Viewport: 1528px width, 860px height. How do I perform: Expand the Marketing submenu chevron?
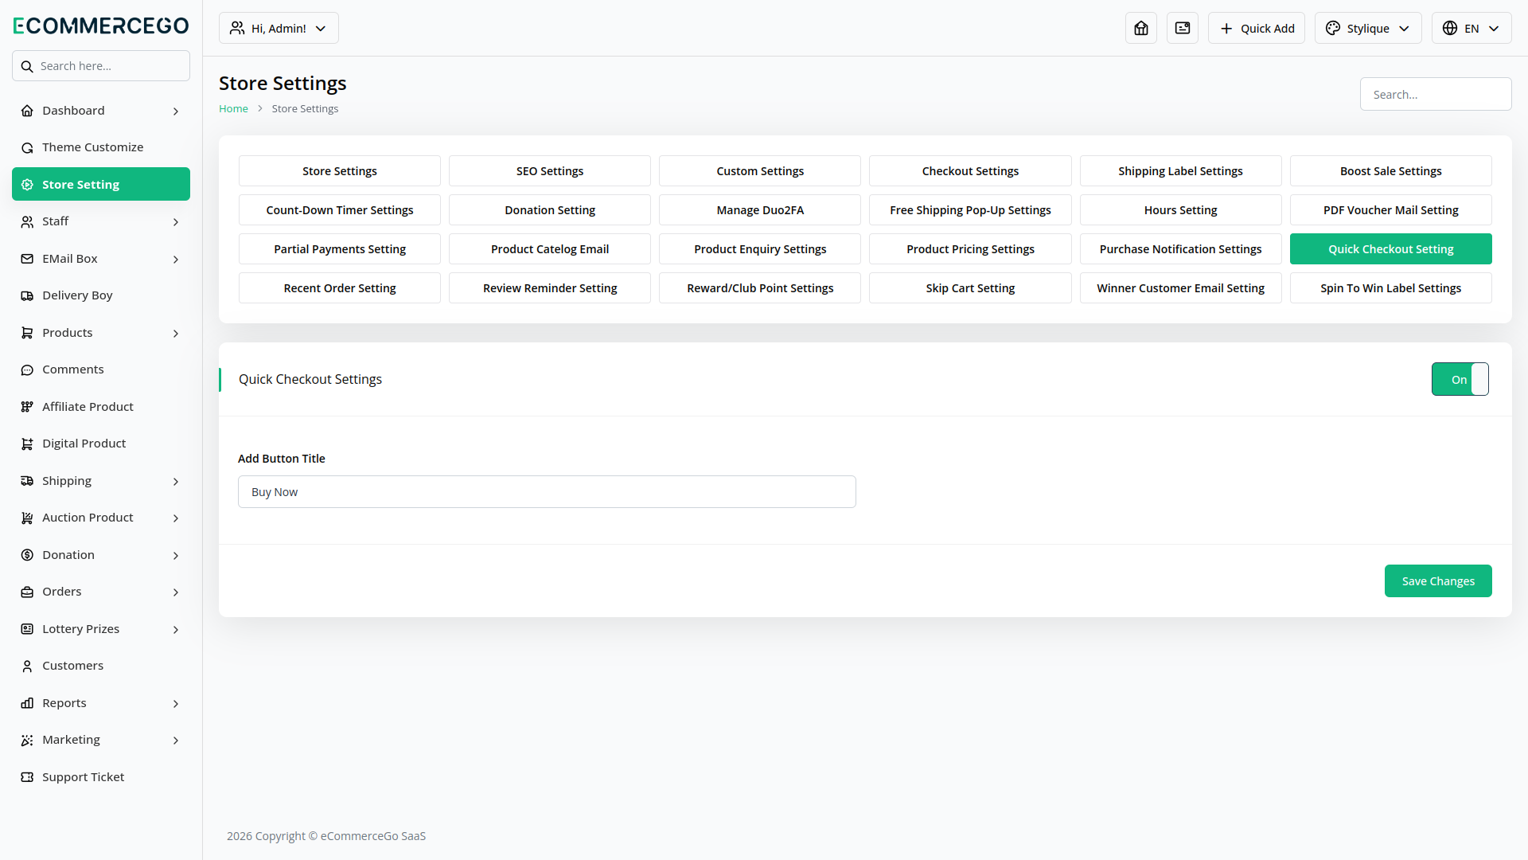(x=176, y=740)
